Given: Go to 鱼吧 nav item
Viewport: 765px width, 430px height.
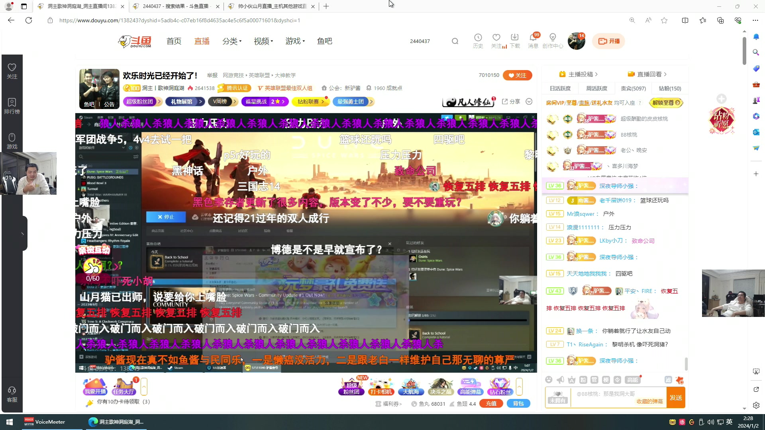Looking at the screenshot, I should point(324,41).
